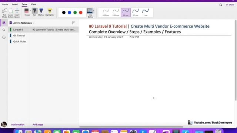Expand the Ink Colour dropdown arrow
The height and width of the screenshot is (133, 237).
[x=94, y=11]
